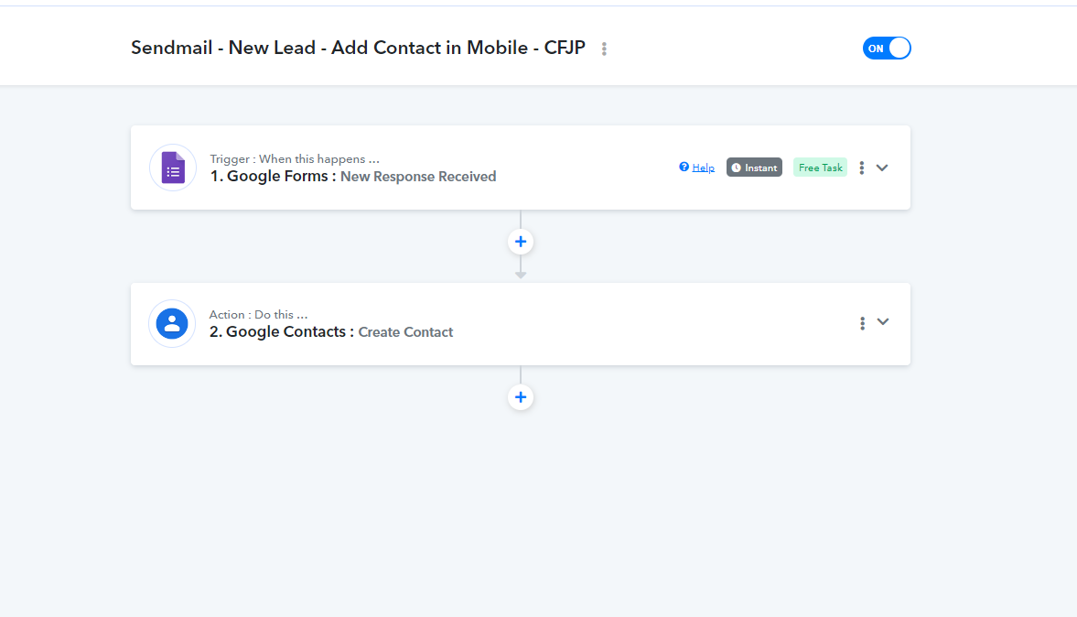Open three-dot menu next to workflow title
Screen dimensions: 1077x617
click(604, 49)
